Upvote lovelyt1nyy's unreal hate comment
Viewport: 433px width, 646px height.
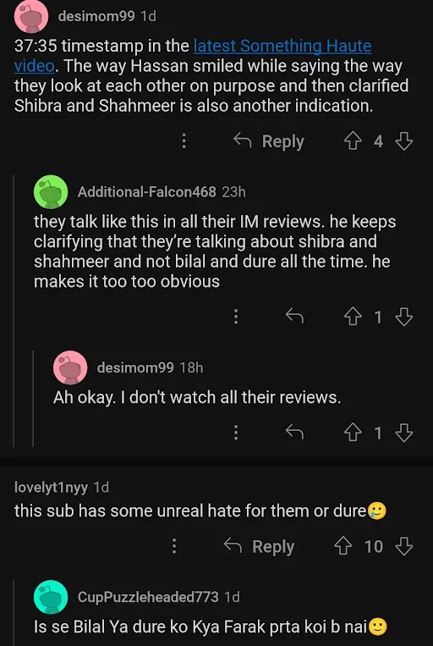pos(343,547)
